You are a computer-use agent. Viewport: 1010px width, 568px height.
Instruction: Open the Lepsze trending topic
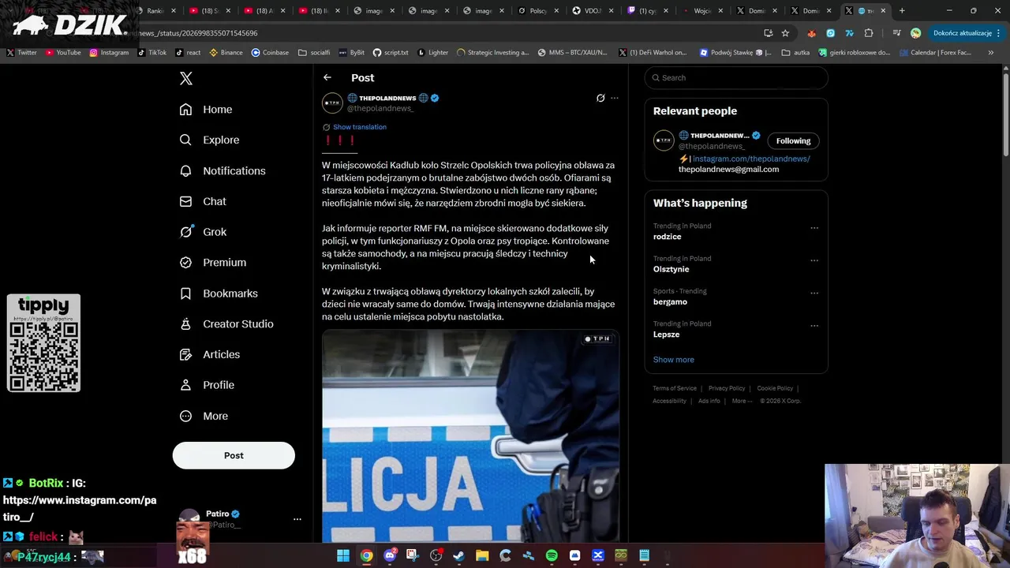pyautogui.click(x=666, y=334)
